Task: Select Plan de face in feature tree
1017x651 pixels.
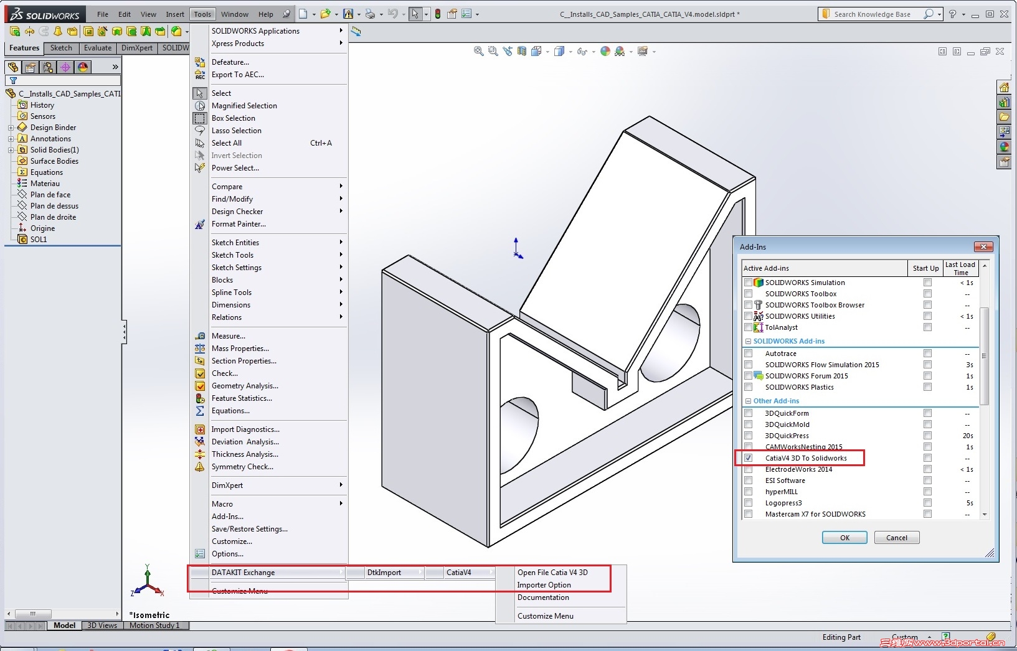Action: click(50, 195)
